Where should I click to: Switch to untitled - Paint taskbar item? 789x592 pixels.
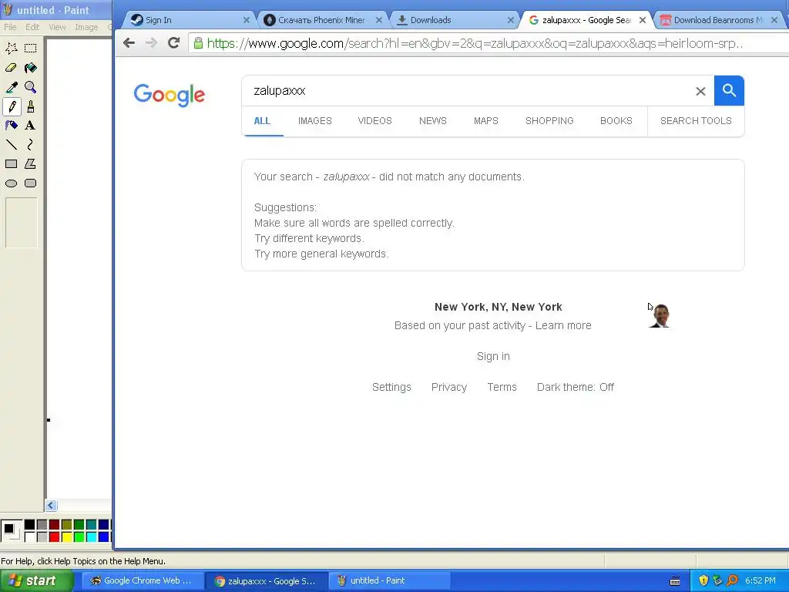(389, 581)
